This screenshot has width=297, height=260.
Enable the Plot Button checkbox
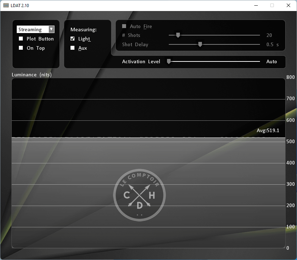tap(21, 39)
